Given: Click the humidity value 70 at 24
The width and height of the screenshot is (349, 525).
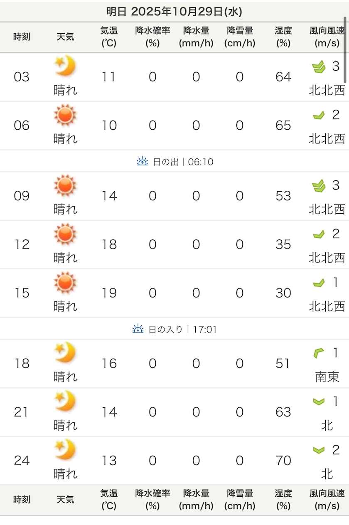Looking at the screenshot, I should click(x=283, y=461).
